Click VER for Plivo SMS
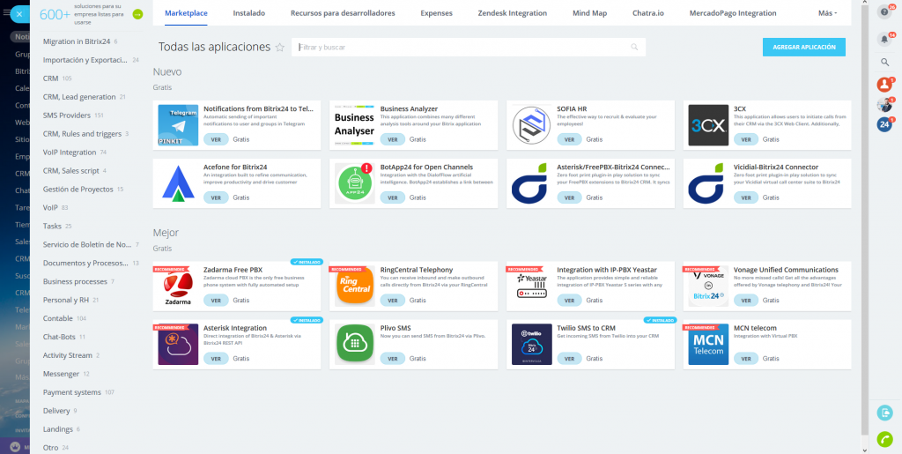 393,359
